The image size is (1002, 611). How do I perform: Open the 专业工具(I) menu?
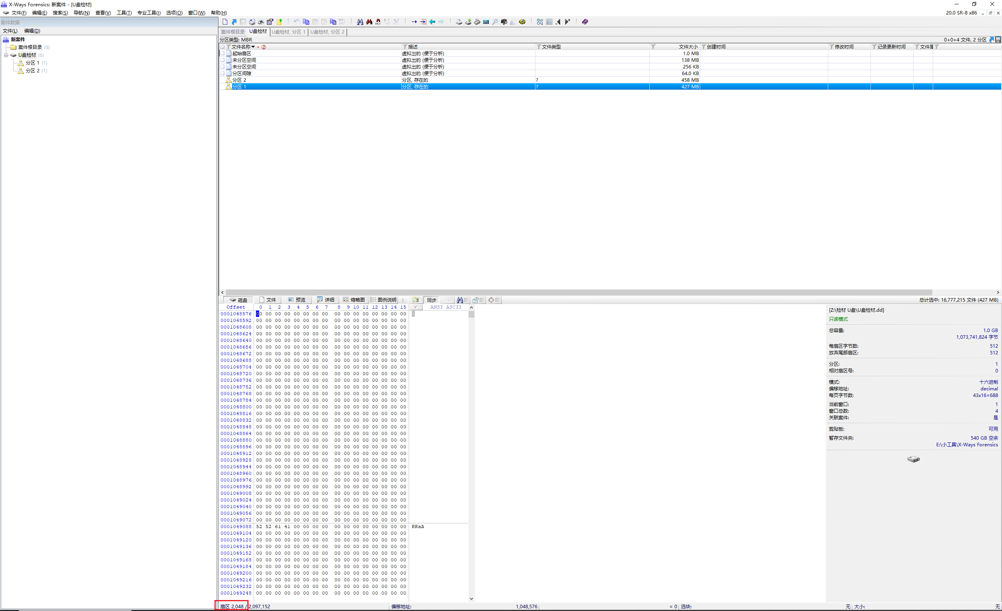point(149,13)
